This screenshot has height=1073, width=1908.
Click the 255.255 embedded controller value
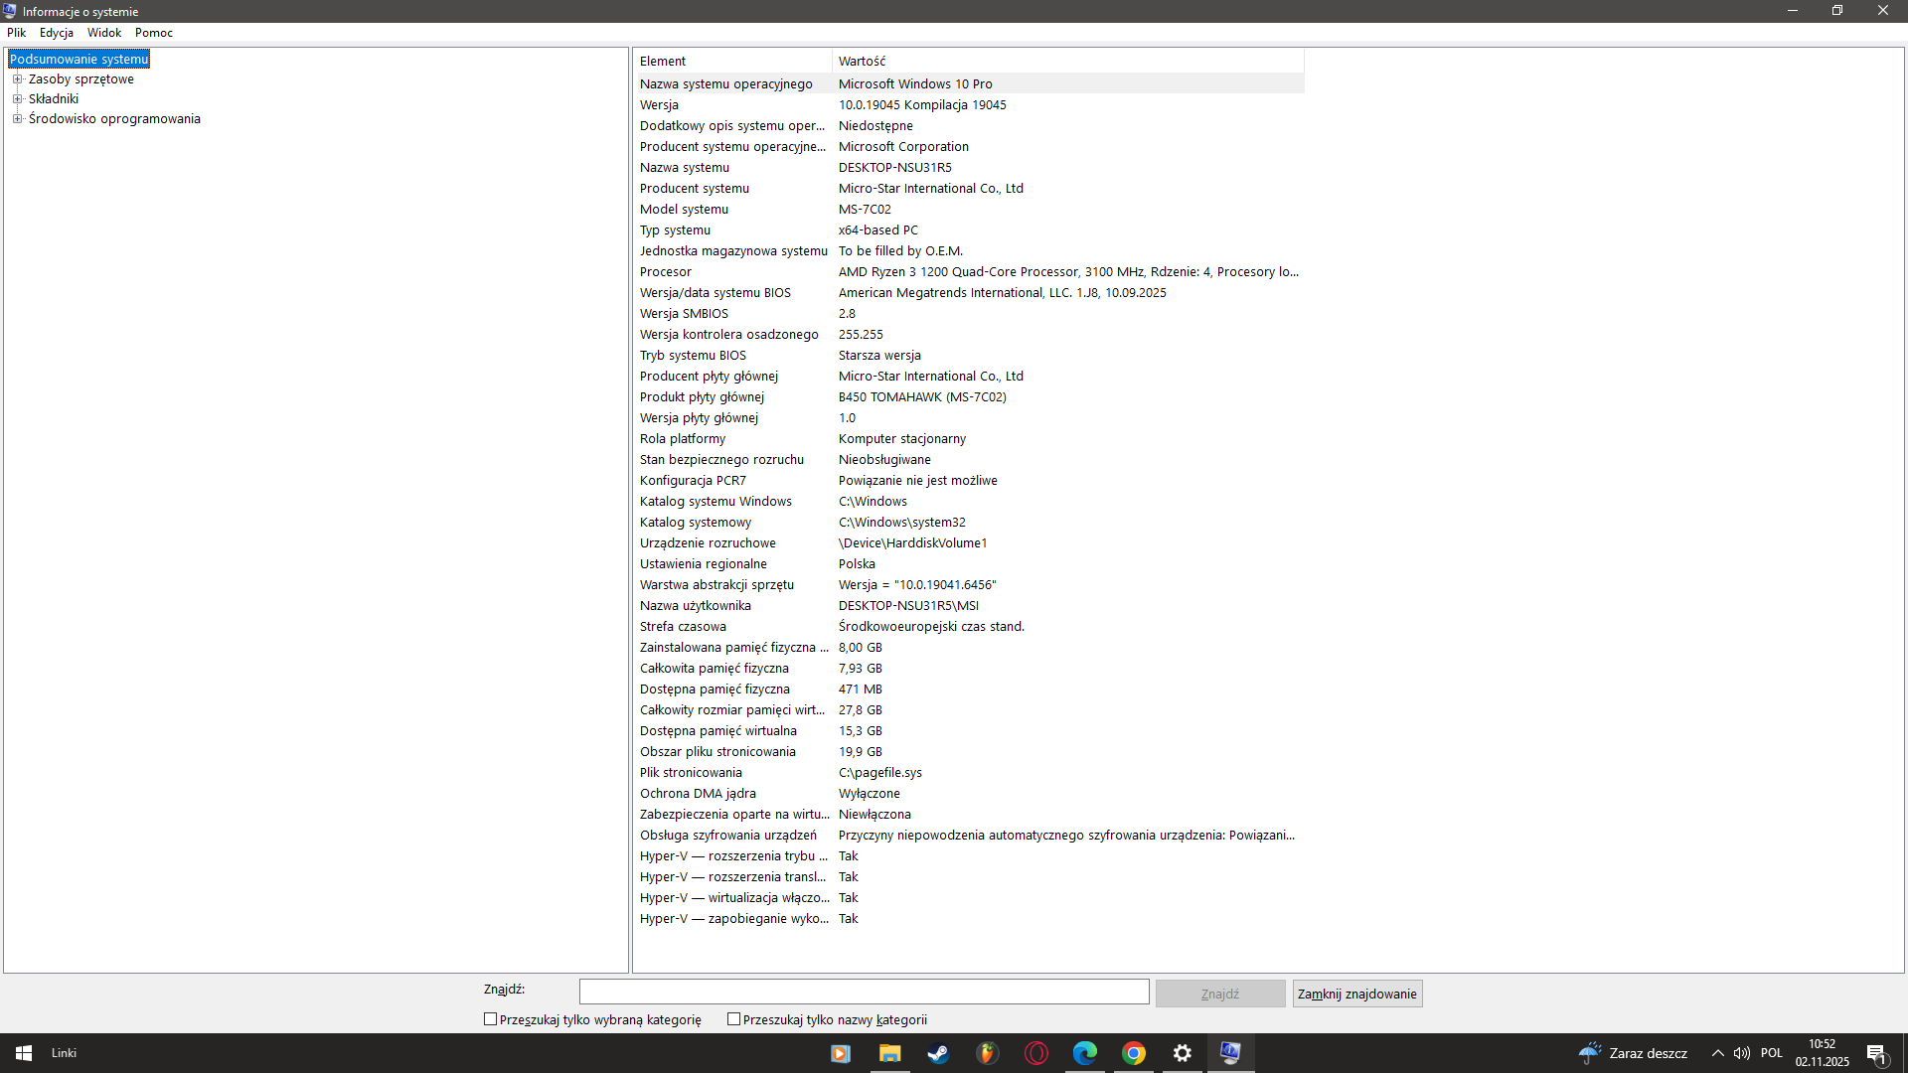[861, 335]
